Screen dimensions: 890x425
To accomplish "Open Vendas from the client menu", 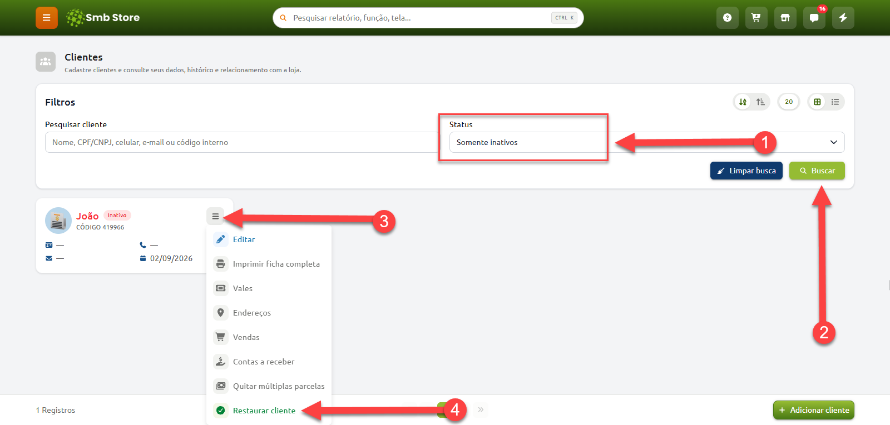I will (x=269, y=337).
